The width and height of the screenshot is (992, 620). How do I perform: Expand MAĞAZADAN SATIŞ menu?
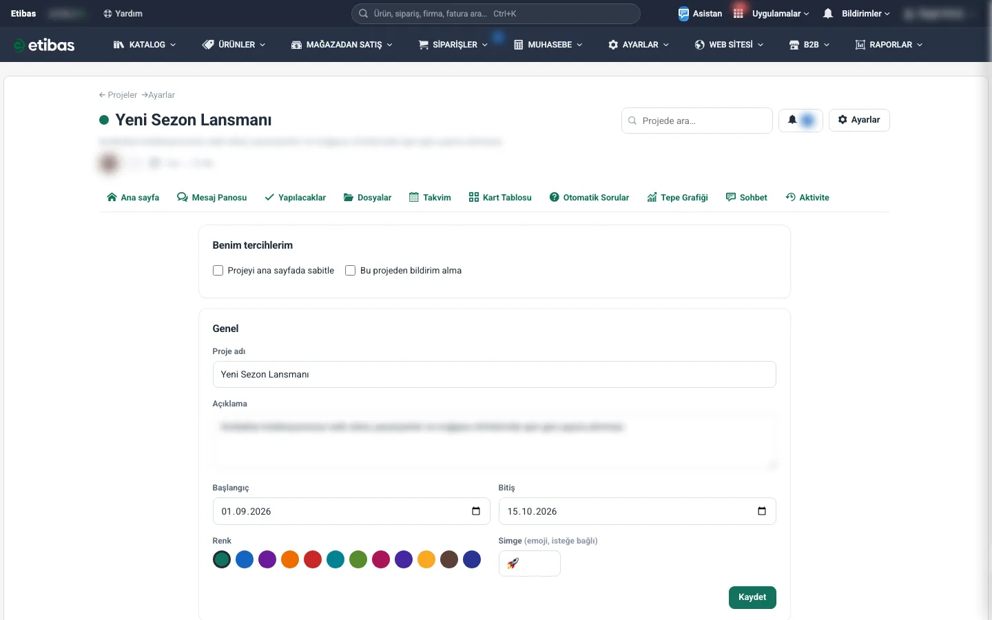tap(342, 45)
